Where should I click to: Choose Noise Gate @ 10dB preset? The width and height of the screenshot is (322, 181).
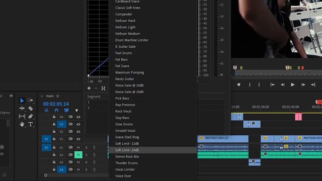[x=129, y=85]
